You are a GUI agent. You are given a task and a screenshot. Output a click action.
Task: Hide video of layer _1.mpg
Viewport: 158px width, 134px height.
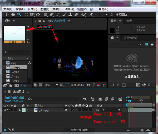coord(5,110)
